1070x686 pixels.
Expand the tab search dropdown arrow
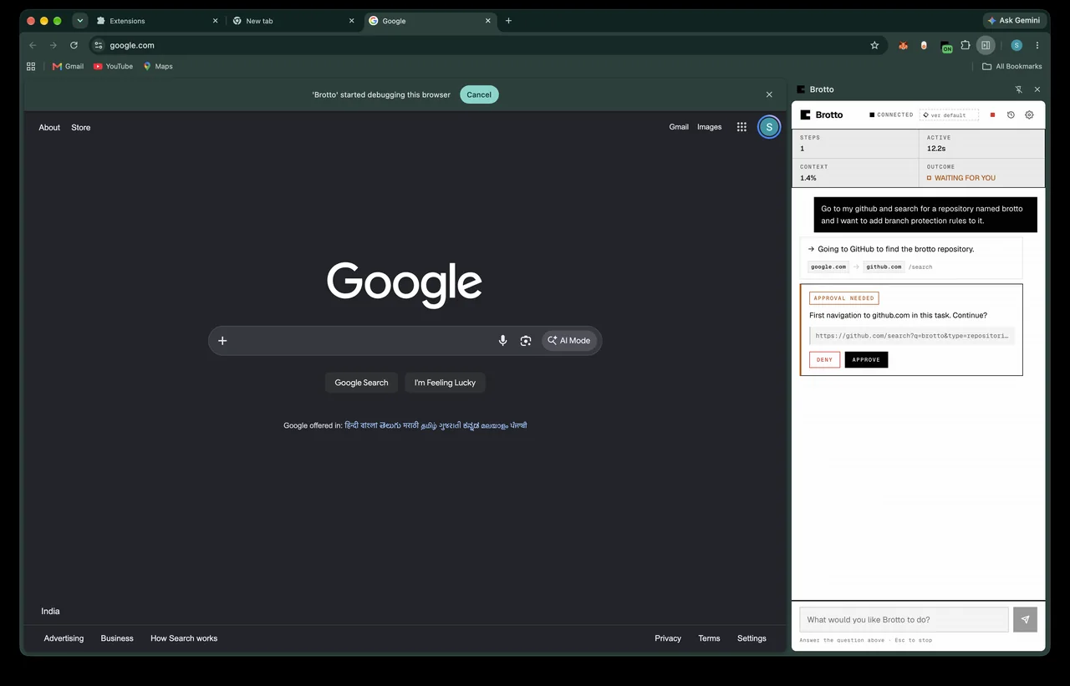click(80, 20)
